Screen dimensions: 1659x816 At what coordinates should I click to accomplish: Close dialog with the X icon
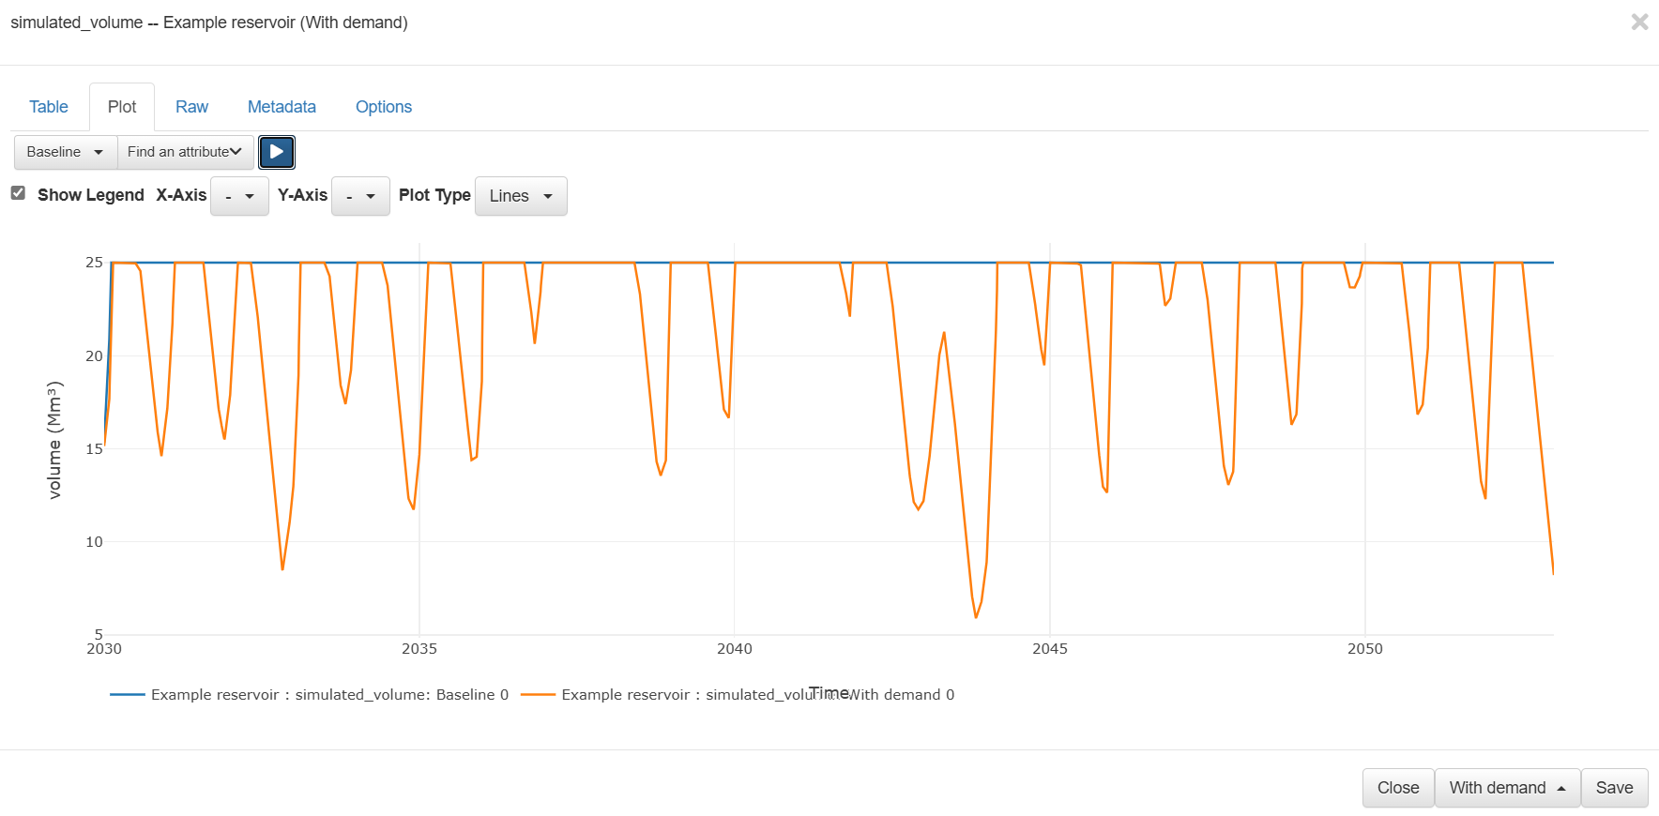tap(1639, 22)
